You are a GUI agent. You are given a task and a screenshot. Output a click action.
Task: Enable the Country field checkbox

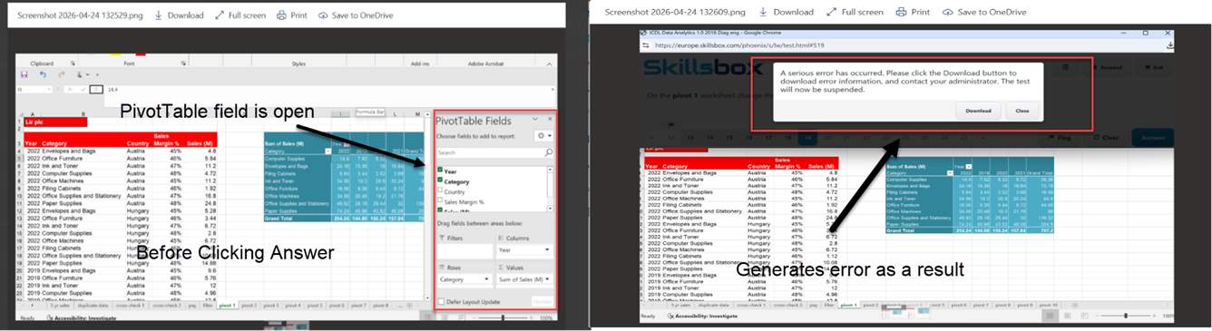point(441,190)
